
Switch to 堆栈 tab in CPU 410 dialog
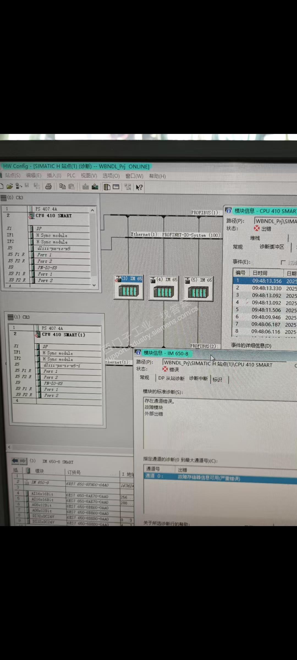(x=255, y=238)
